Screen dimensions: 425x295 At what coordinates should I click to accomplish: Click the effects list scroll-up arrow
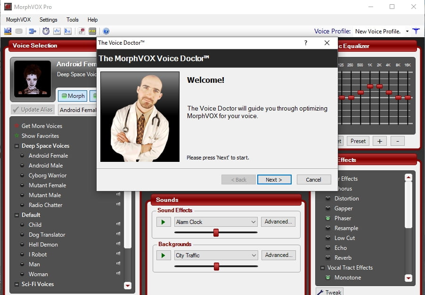[408, 177]
